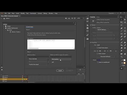Screen dimensions: 127x95
Task: Select the Hand tool
Action: (x=125, y=54)
